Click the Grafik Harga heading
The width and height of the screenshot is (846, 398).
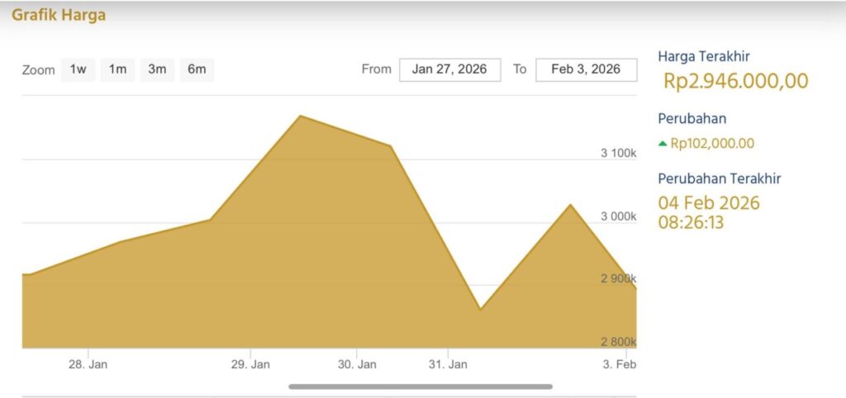[59, 15]
